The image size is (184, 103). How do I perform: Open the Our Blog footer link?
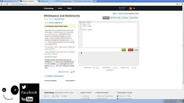click(64, 96)
